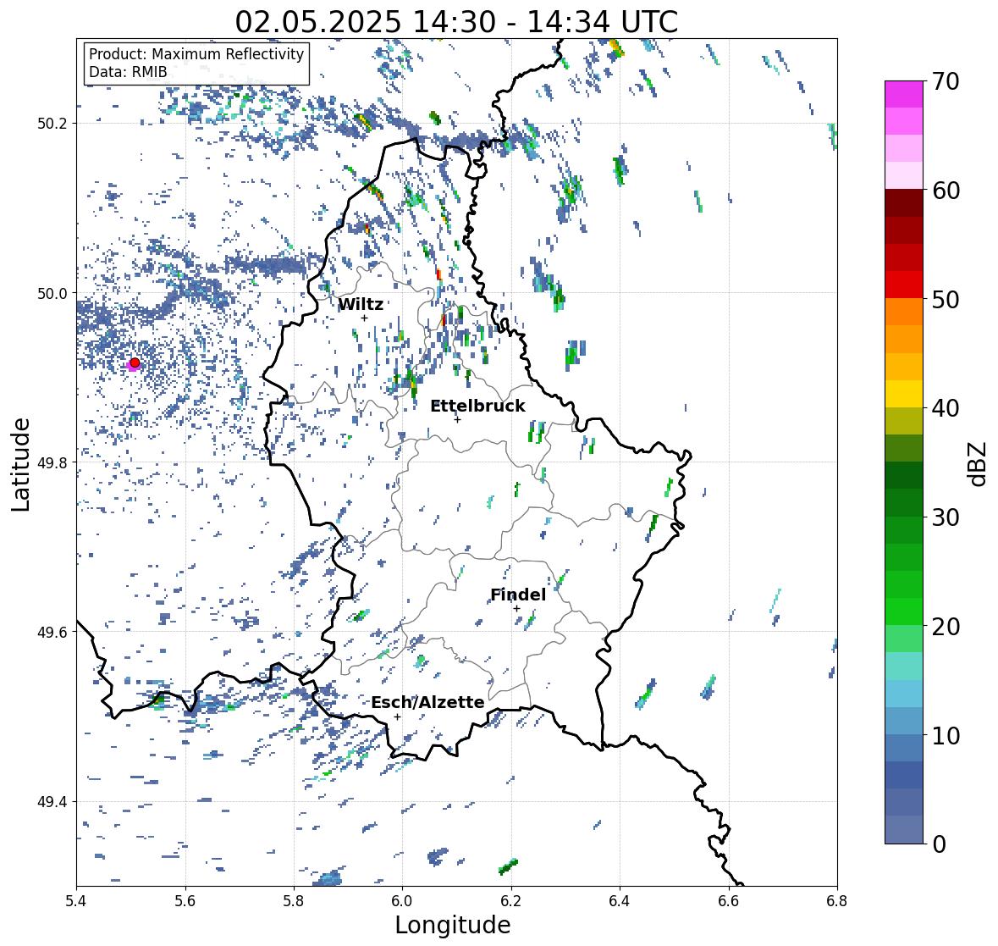The width and height of the screenshot is (998, 946).
Task: Click the 5.8 longitude tick label
Action: coord(294,901)
